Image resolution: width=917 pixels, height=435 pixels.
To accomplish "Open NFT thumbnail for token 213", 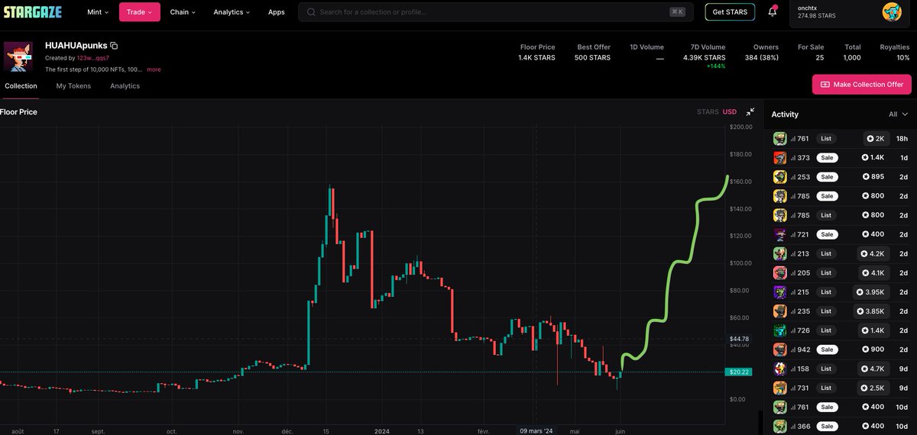I will point(780,253).
